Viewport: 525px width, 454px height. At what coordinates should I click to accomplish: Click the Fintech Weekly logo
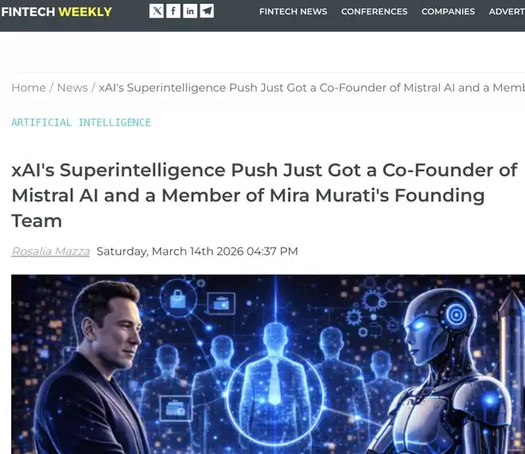click(56, 12)
